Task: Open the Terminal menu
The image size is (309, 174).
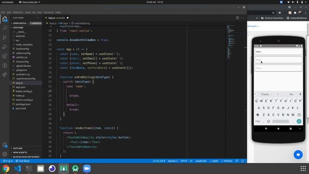Action: [x=48, y=13]
